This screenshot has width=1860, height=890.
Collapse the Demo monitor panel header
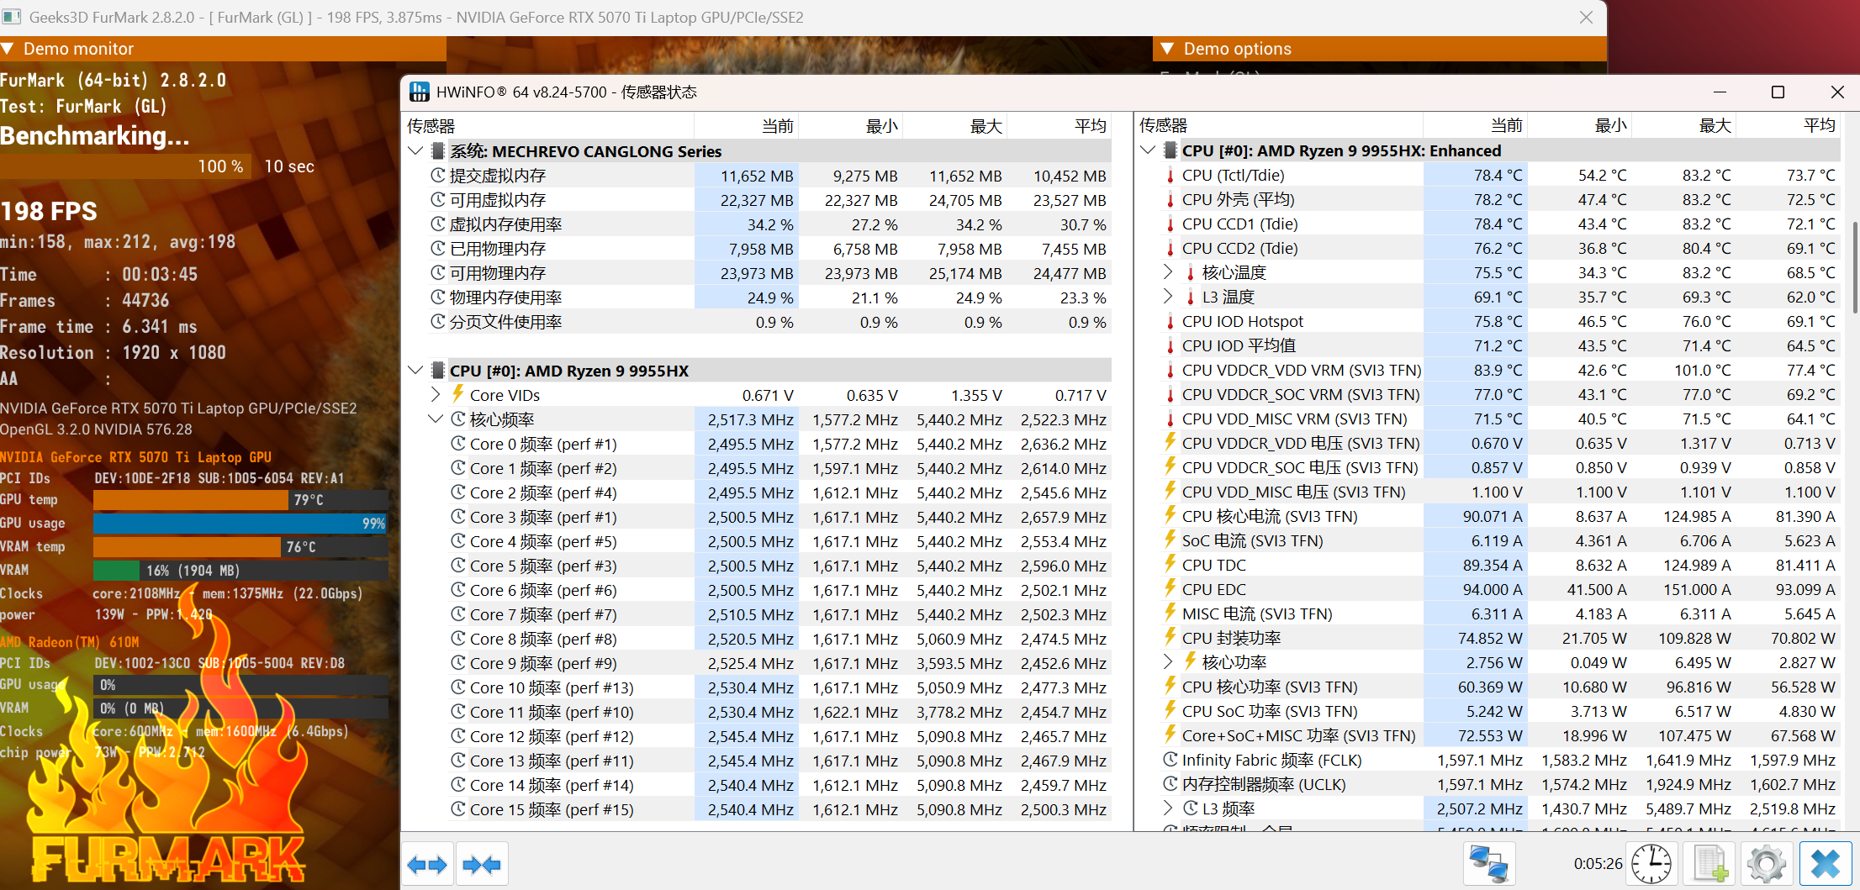[x=8, y=49]
